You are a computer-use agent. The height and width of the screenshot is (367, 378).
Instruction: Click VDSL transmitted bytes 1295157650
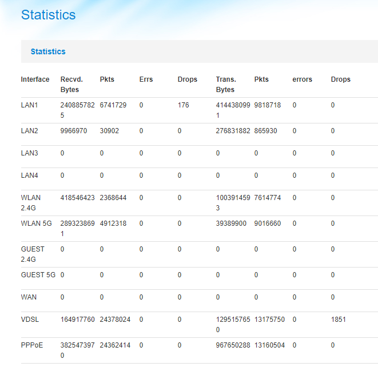coord(233,325)
